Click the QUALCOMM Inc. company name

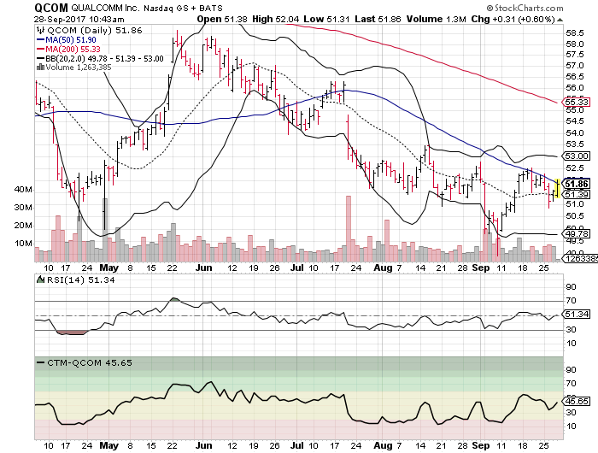click(106, 8)
